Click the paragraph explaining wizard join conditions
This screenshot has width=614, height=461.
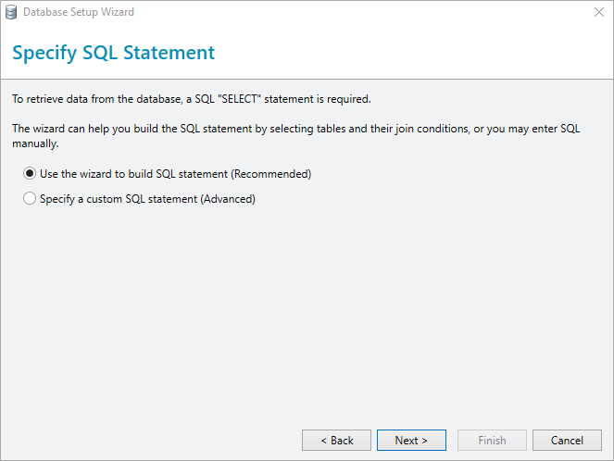(296, 136)
